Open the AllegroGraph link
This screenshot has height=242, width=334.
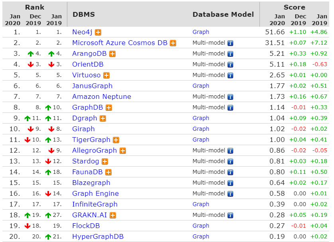click(94, 150)
